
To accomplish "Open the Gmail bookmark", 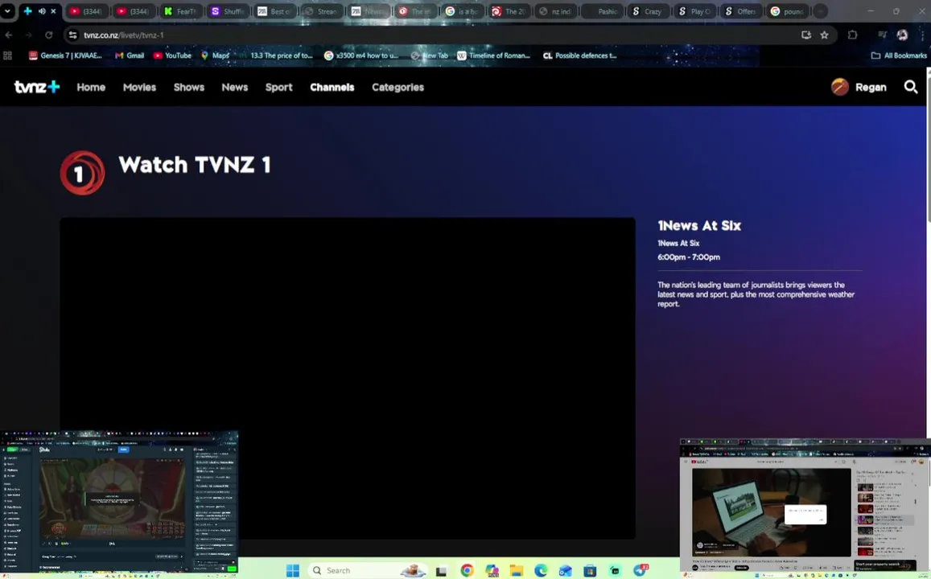I will coord(130,55).
